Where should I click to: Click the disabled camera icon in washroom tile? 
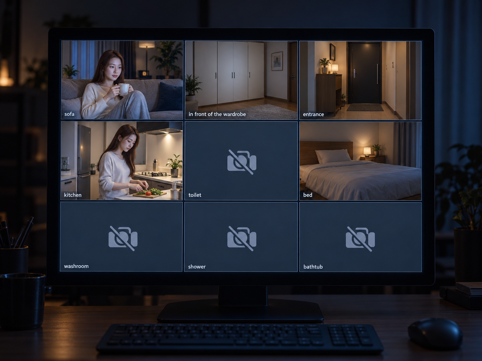coord(123,238)
